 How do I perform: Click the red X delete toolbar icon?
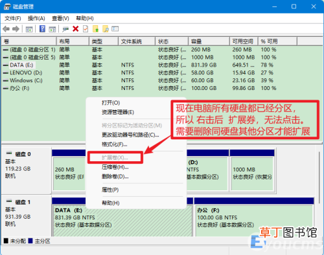pyautogui.click(x=76, y=28)
